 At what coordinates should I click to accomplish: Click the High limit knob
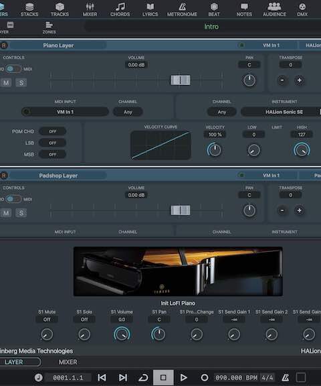(x=302, y=149)
